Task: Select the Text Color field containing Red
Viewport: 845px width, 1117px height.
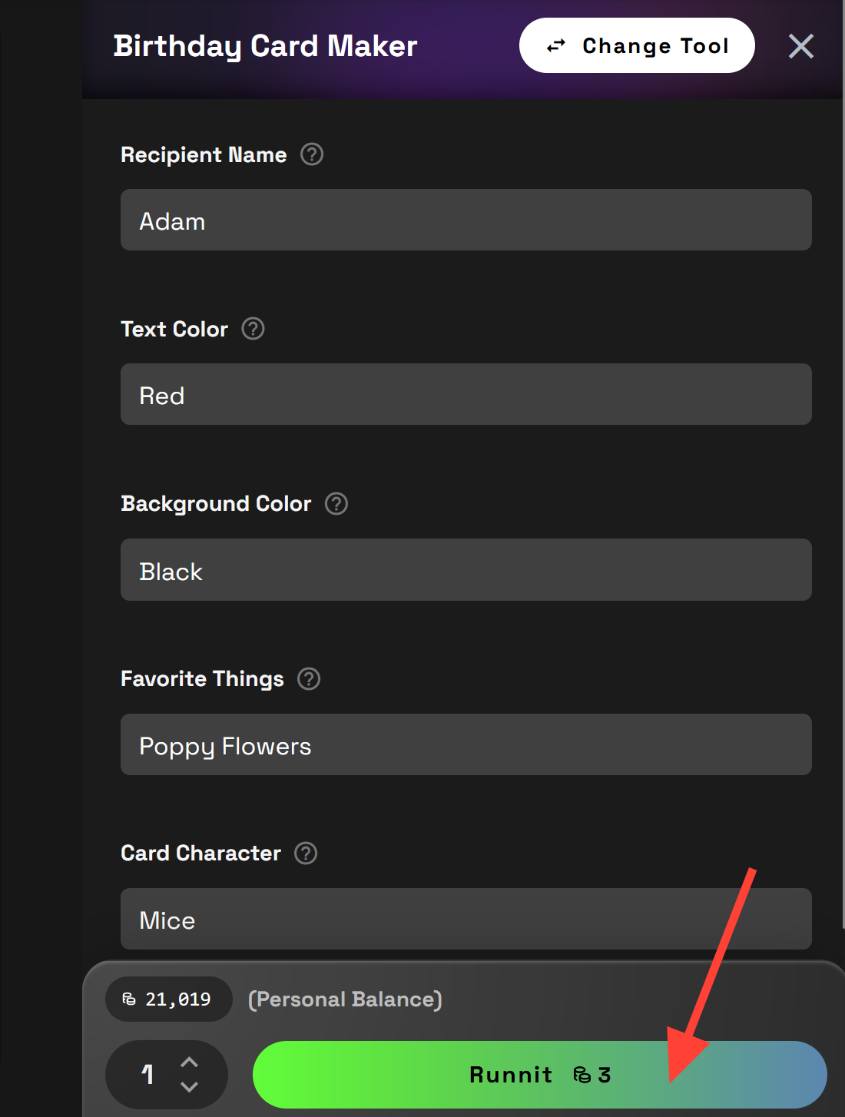Action: point(466,394)
